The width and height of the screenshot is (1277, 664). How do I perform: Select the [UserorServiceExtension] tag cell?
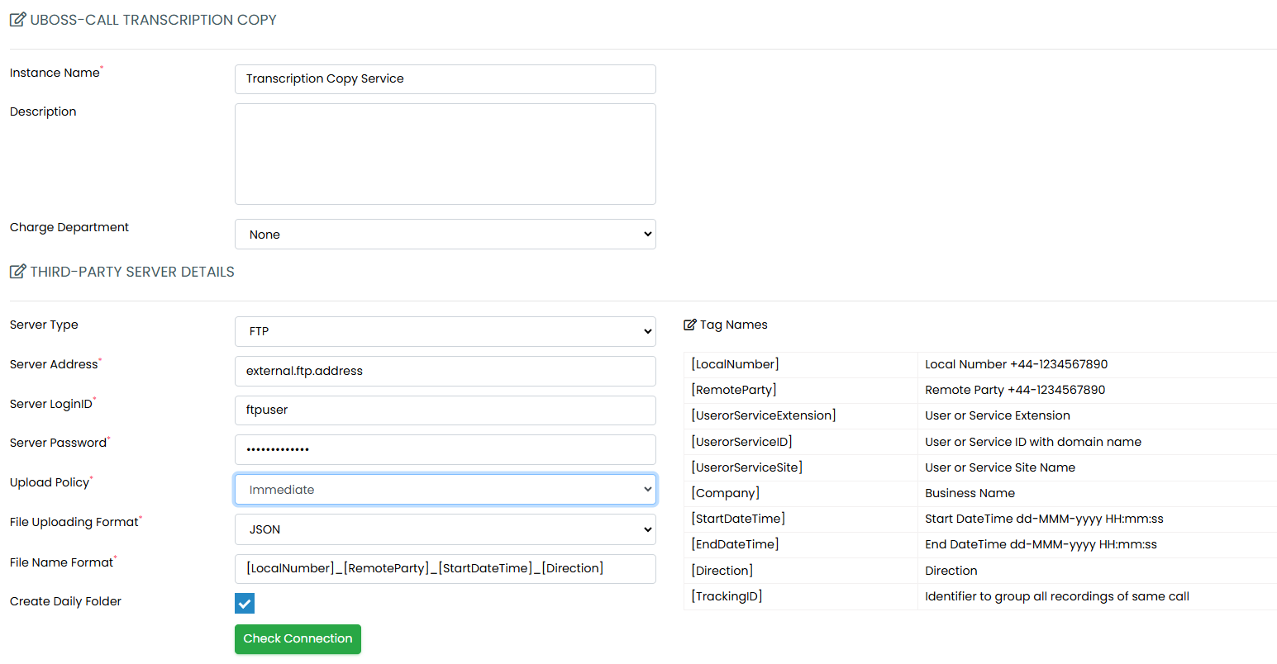tap(801, 415)
